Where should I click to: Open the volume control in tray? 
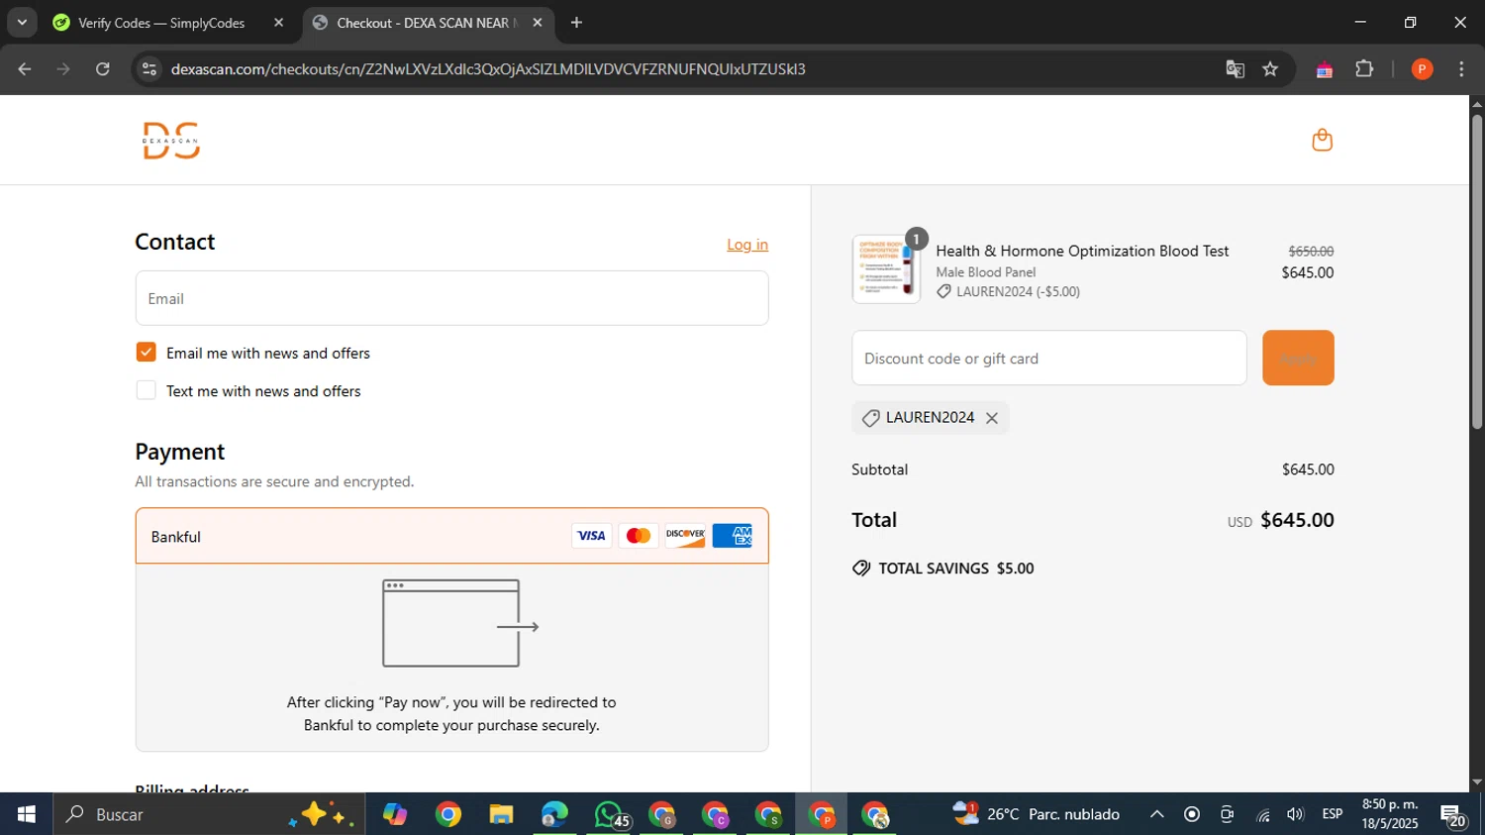(x=1295, y=814)
